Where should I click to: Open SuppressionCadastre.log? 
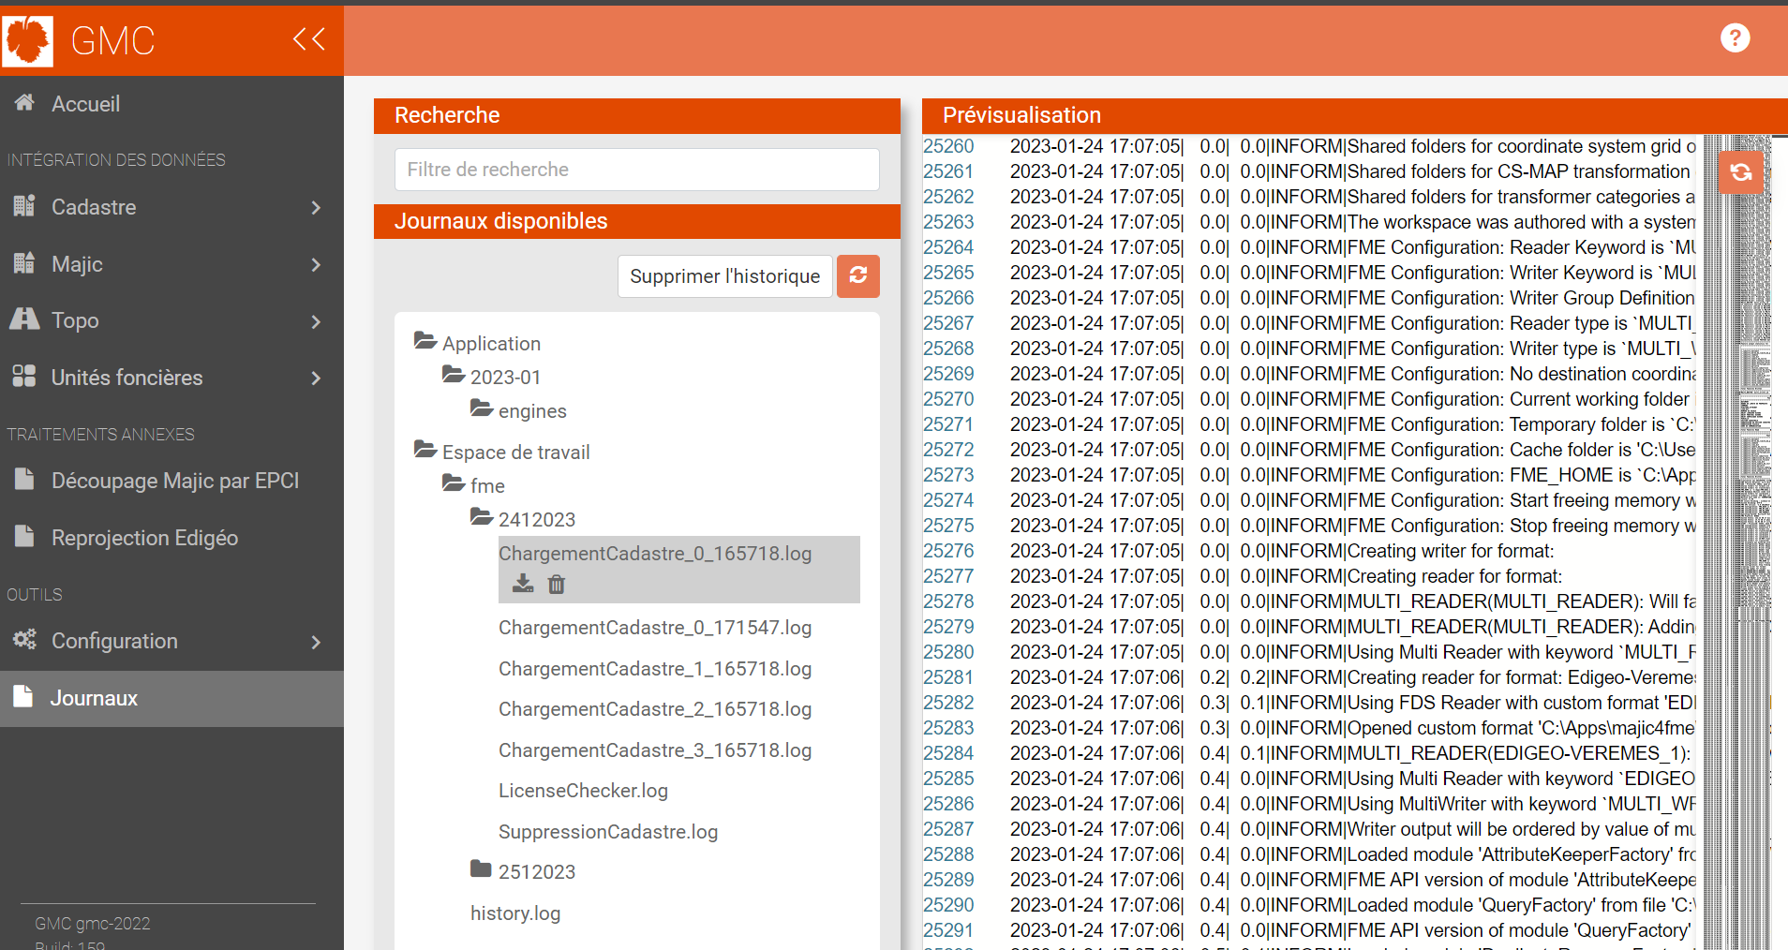pyautogui.click(x=608, y=832)
